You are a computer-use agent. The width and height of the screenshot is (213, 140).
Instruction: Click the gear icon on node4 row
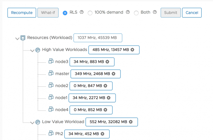[x=105, y=110]
